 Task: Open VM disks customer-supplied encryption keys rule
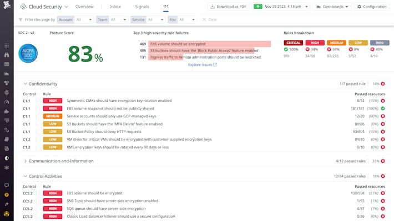point(139,140)
